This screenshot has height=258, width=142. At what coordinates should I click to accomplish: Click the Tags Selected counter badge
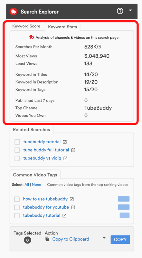point(27,240)
